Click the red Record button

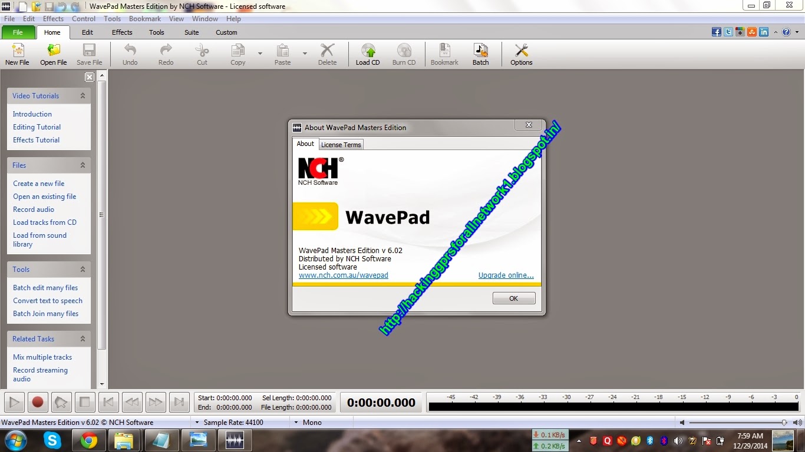38,403
